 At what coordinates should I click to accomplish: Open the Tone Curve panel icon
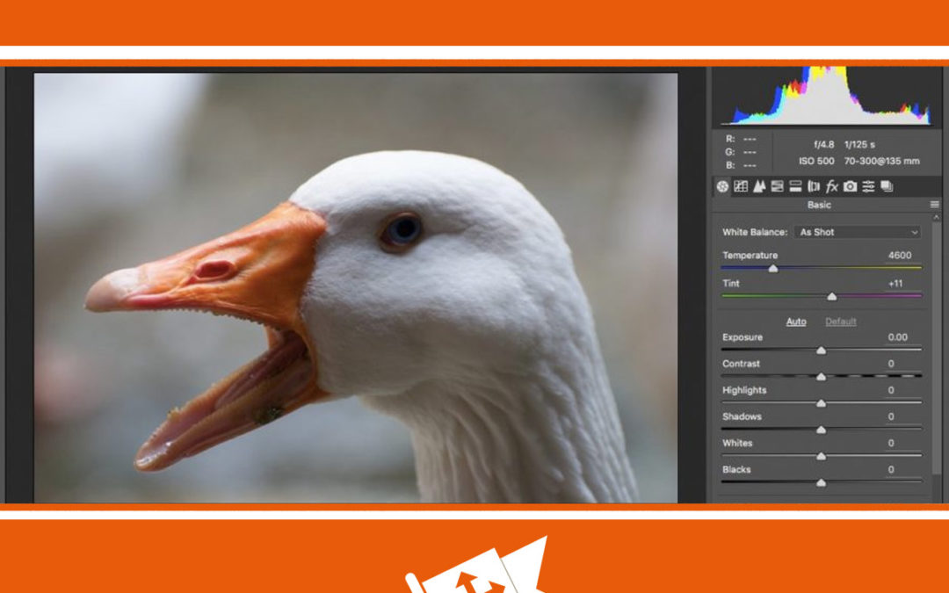tap(741, 187)
